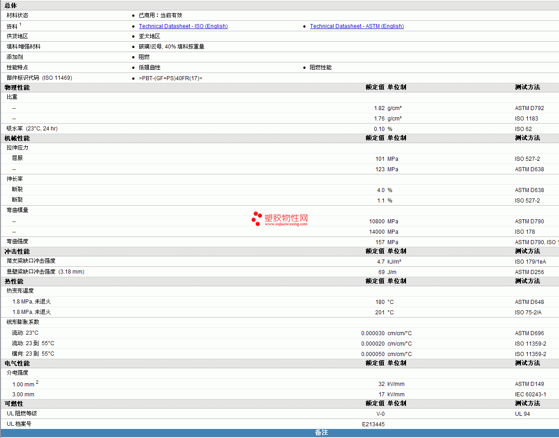Image resolution: width=559 pixels, height=438 pixels.
Task: Click the www.sujiaowuxing.com watermark text
Action: tap(286, 224)
